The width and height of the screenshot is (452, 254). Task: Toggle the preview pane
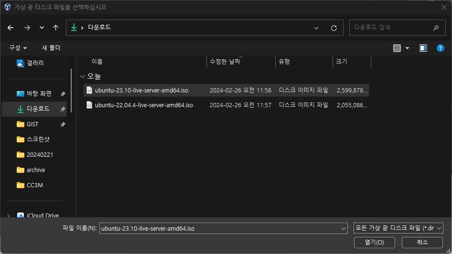coord(423,48)
